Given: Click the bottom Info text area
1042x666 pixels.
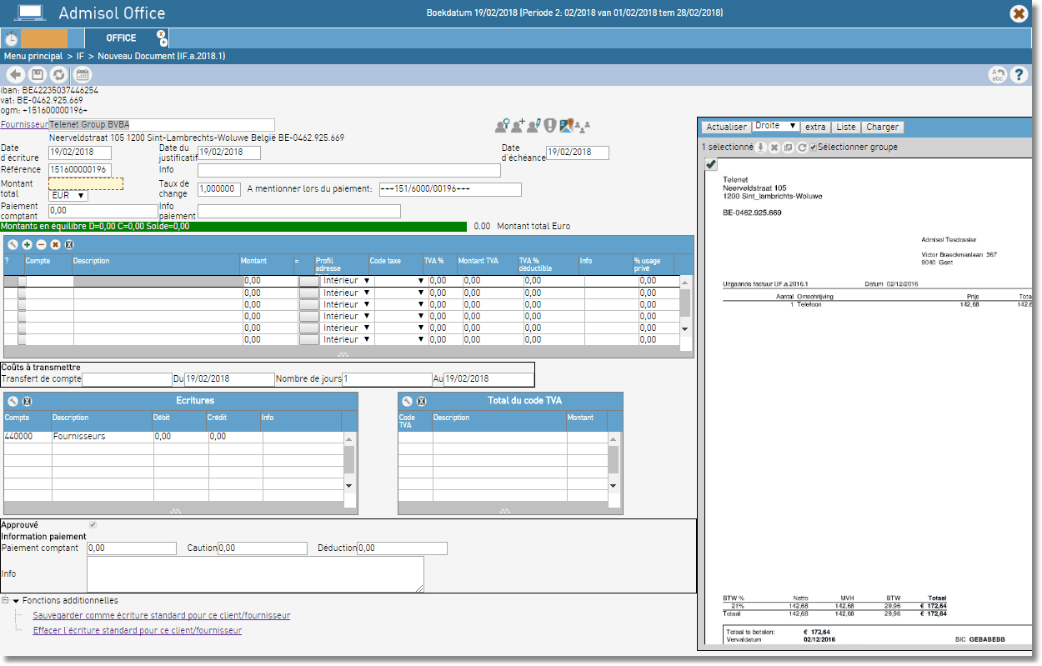Looking at the screenshot, I should coord(255,574).
